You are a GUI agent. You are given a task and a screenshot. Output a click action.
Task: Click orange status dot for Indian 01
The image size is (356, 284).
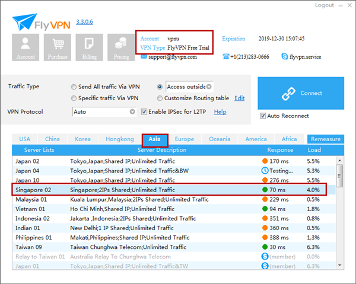click(x=265, y=228)
